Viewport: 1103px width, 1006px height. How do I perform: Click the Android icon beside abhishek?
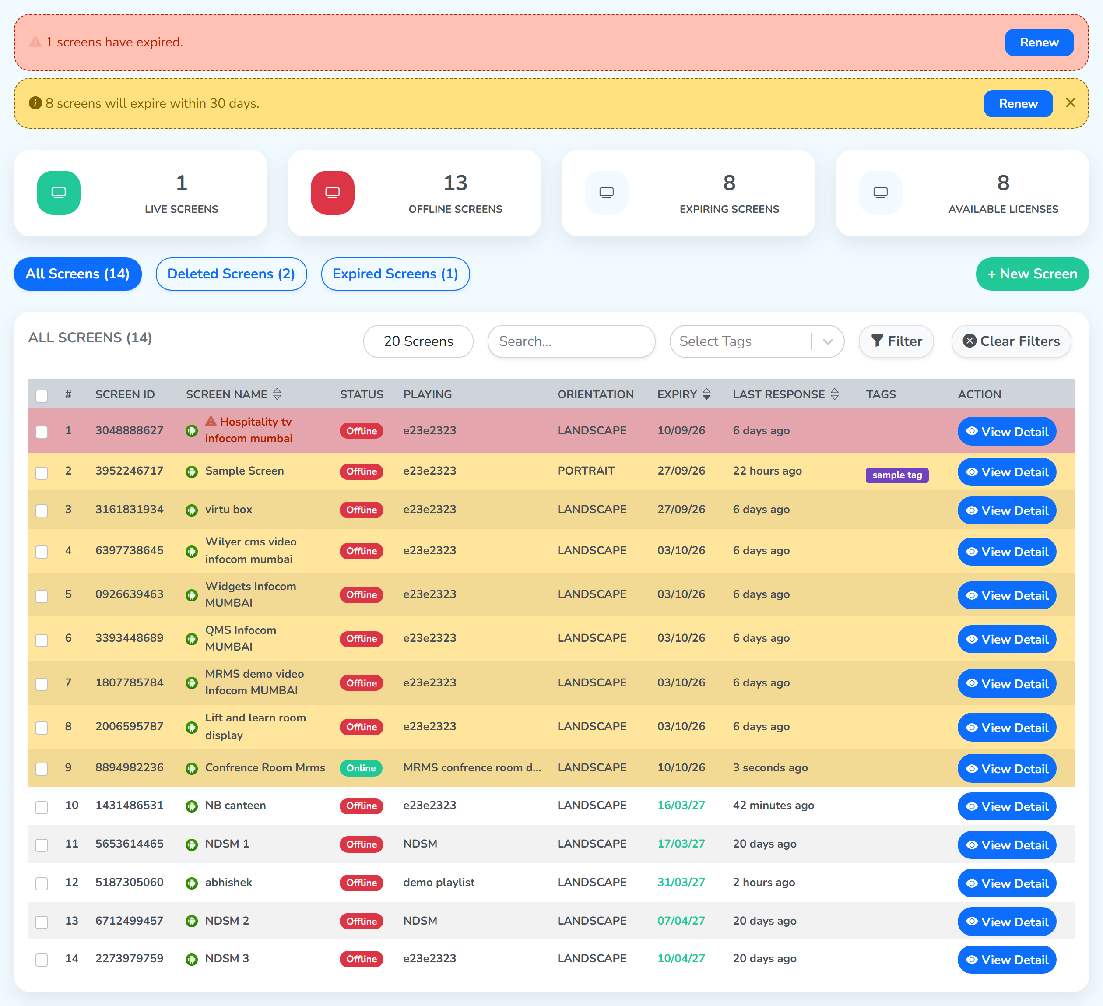tap(192, 883)
